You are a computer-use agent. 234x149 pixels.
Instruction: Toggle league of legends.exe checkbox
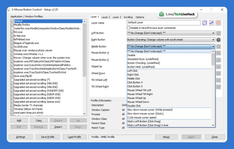pos(12,43)
